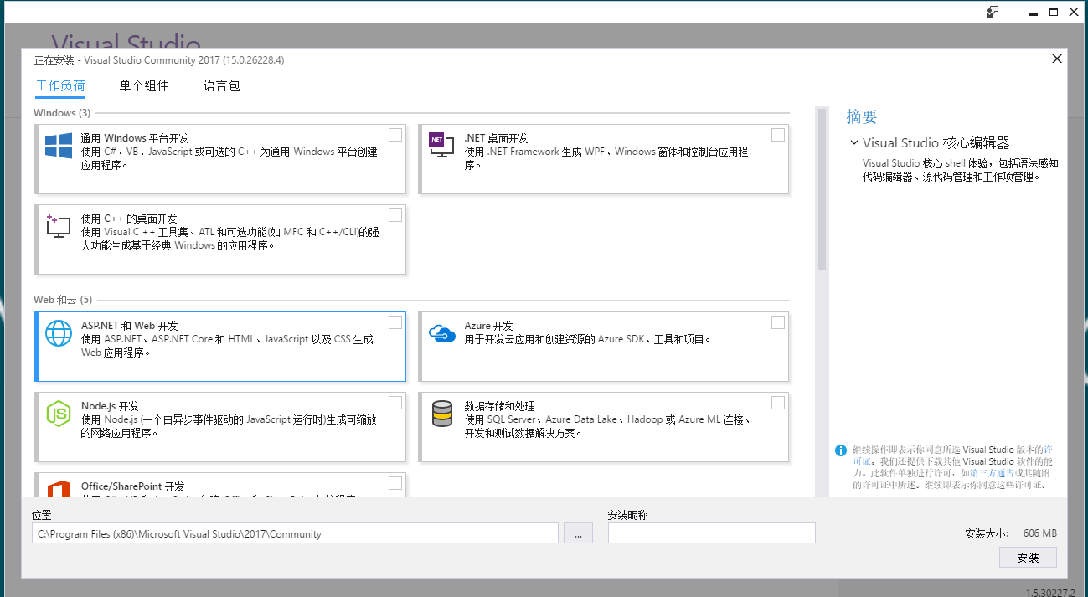This screenshot has width=1088, height=597.
Task: Click the Office/SharePoint 开发 Office logo icon
Action: click(x=59, y=488)
